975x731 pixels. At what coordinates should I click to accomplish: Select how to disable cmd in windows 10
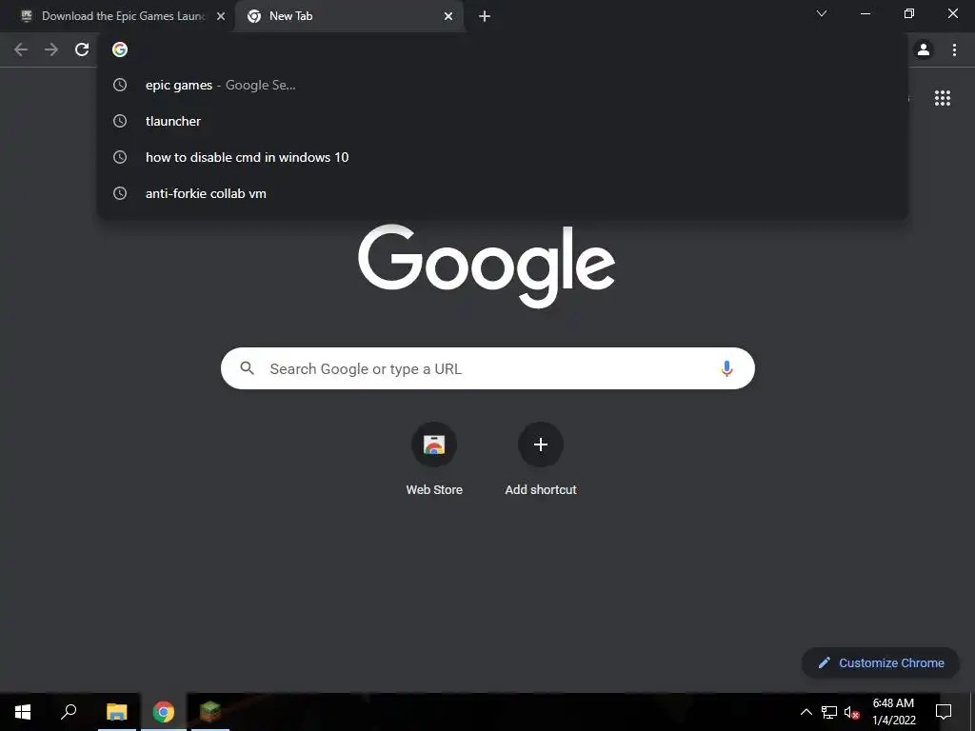pyautogui.click(x=503, y=157)
